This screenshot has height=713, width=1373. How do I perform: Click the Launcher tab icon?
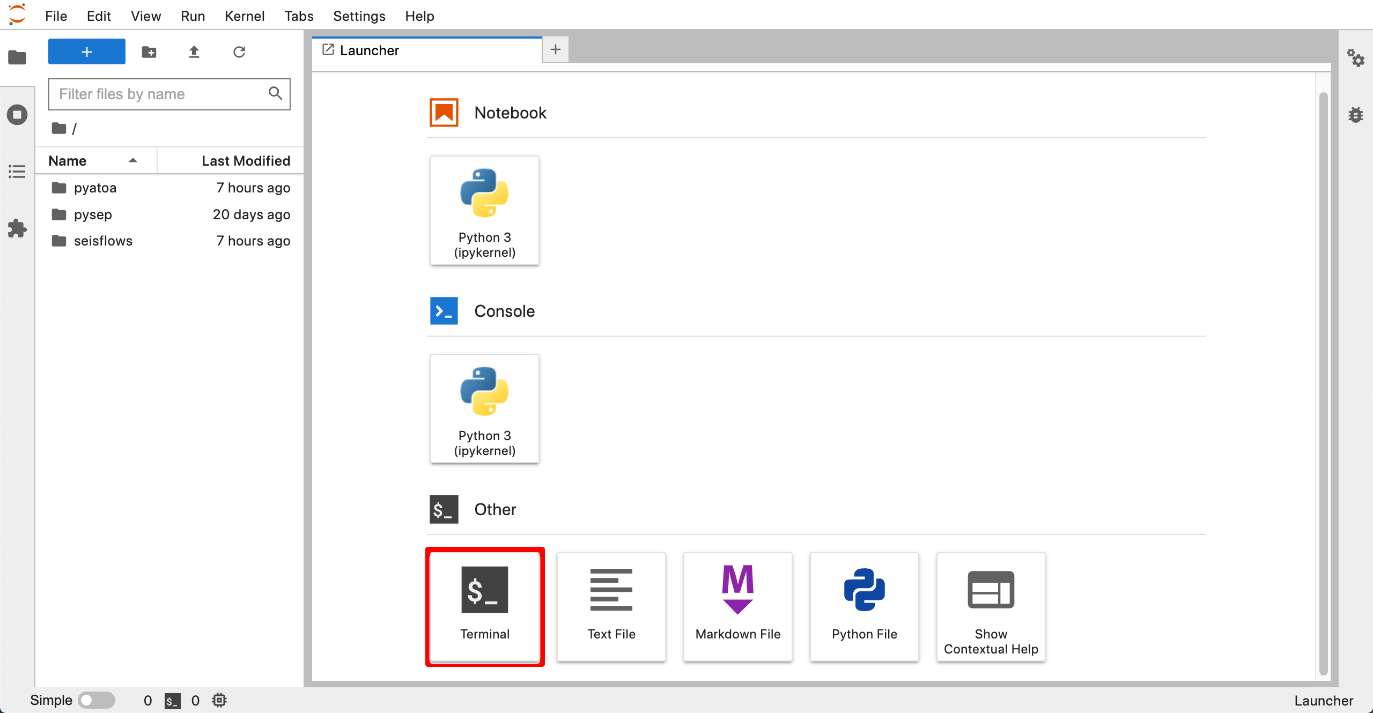328,50
